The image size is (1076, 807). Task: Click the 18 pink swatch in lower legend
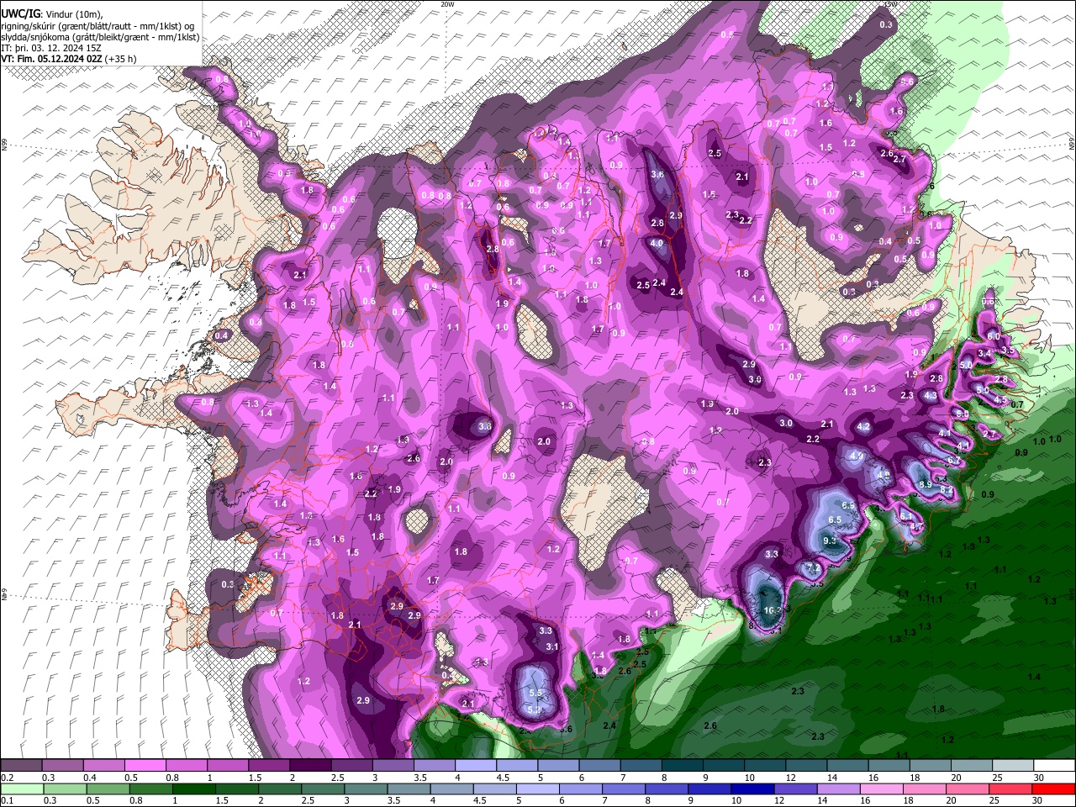(924, 789)
